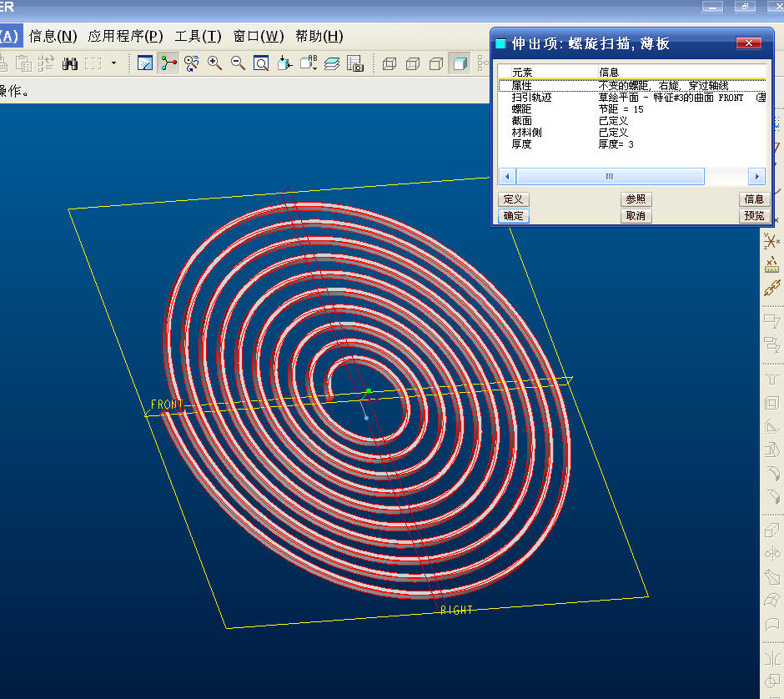
Task: Select the 厚度 element row
Action: tap(521, 144)
